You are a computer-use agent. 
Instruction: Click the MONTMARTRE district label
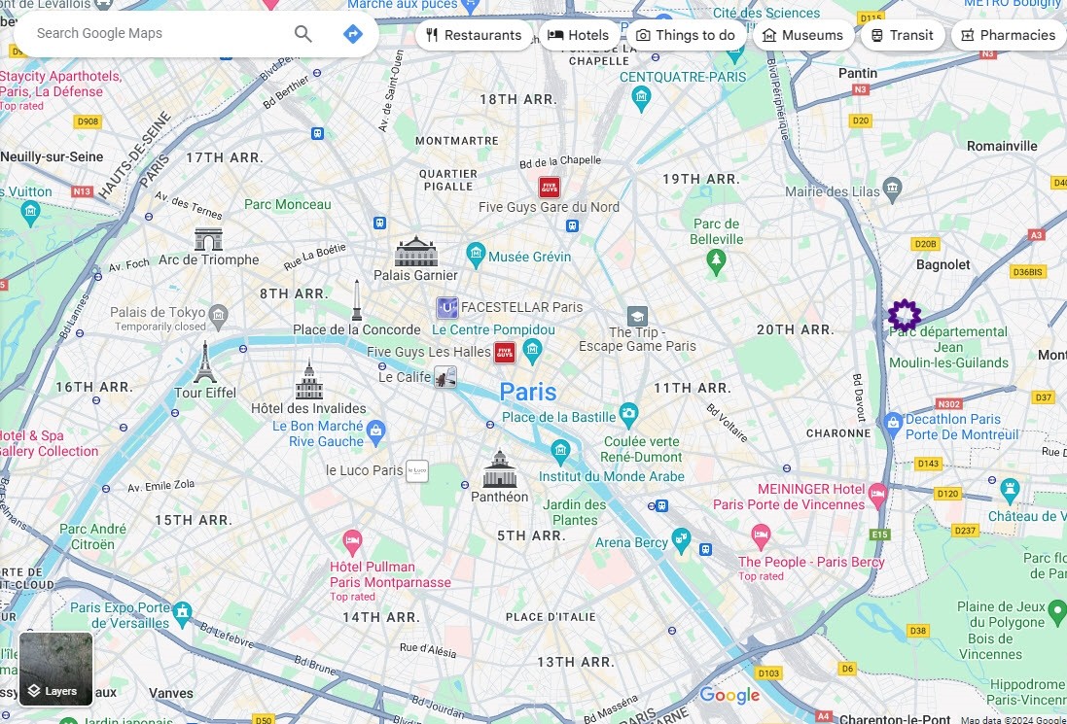click(457, 141)
